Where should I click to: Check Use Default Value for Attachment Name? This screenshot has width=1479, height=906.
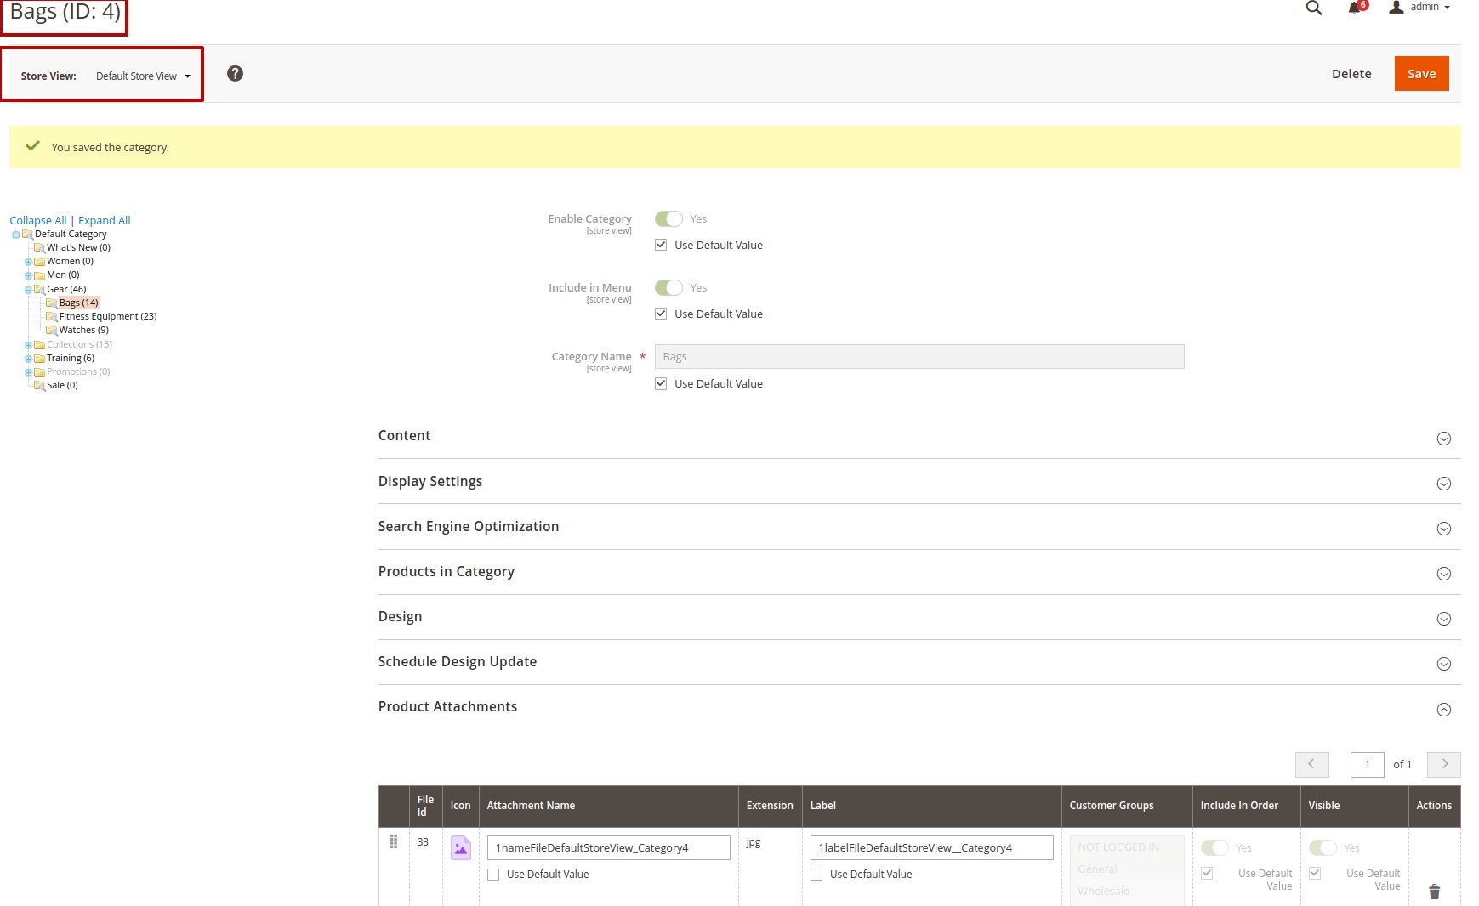click(493, 875)
